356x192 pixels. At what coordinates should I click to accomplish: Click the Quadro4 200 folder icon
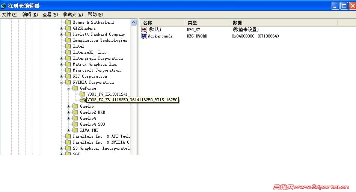pos(75,124)
